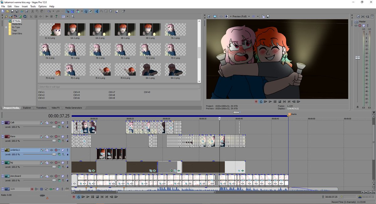
Task: Click the lock fader channels icon under Master
Action: (358, 107)
